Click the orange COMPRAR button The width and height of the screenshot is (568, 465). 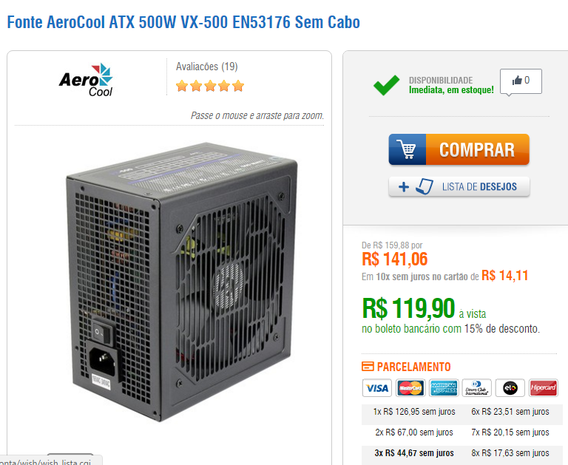click(459, 149)
